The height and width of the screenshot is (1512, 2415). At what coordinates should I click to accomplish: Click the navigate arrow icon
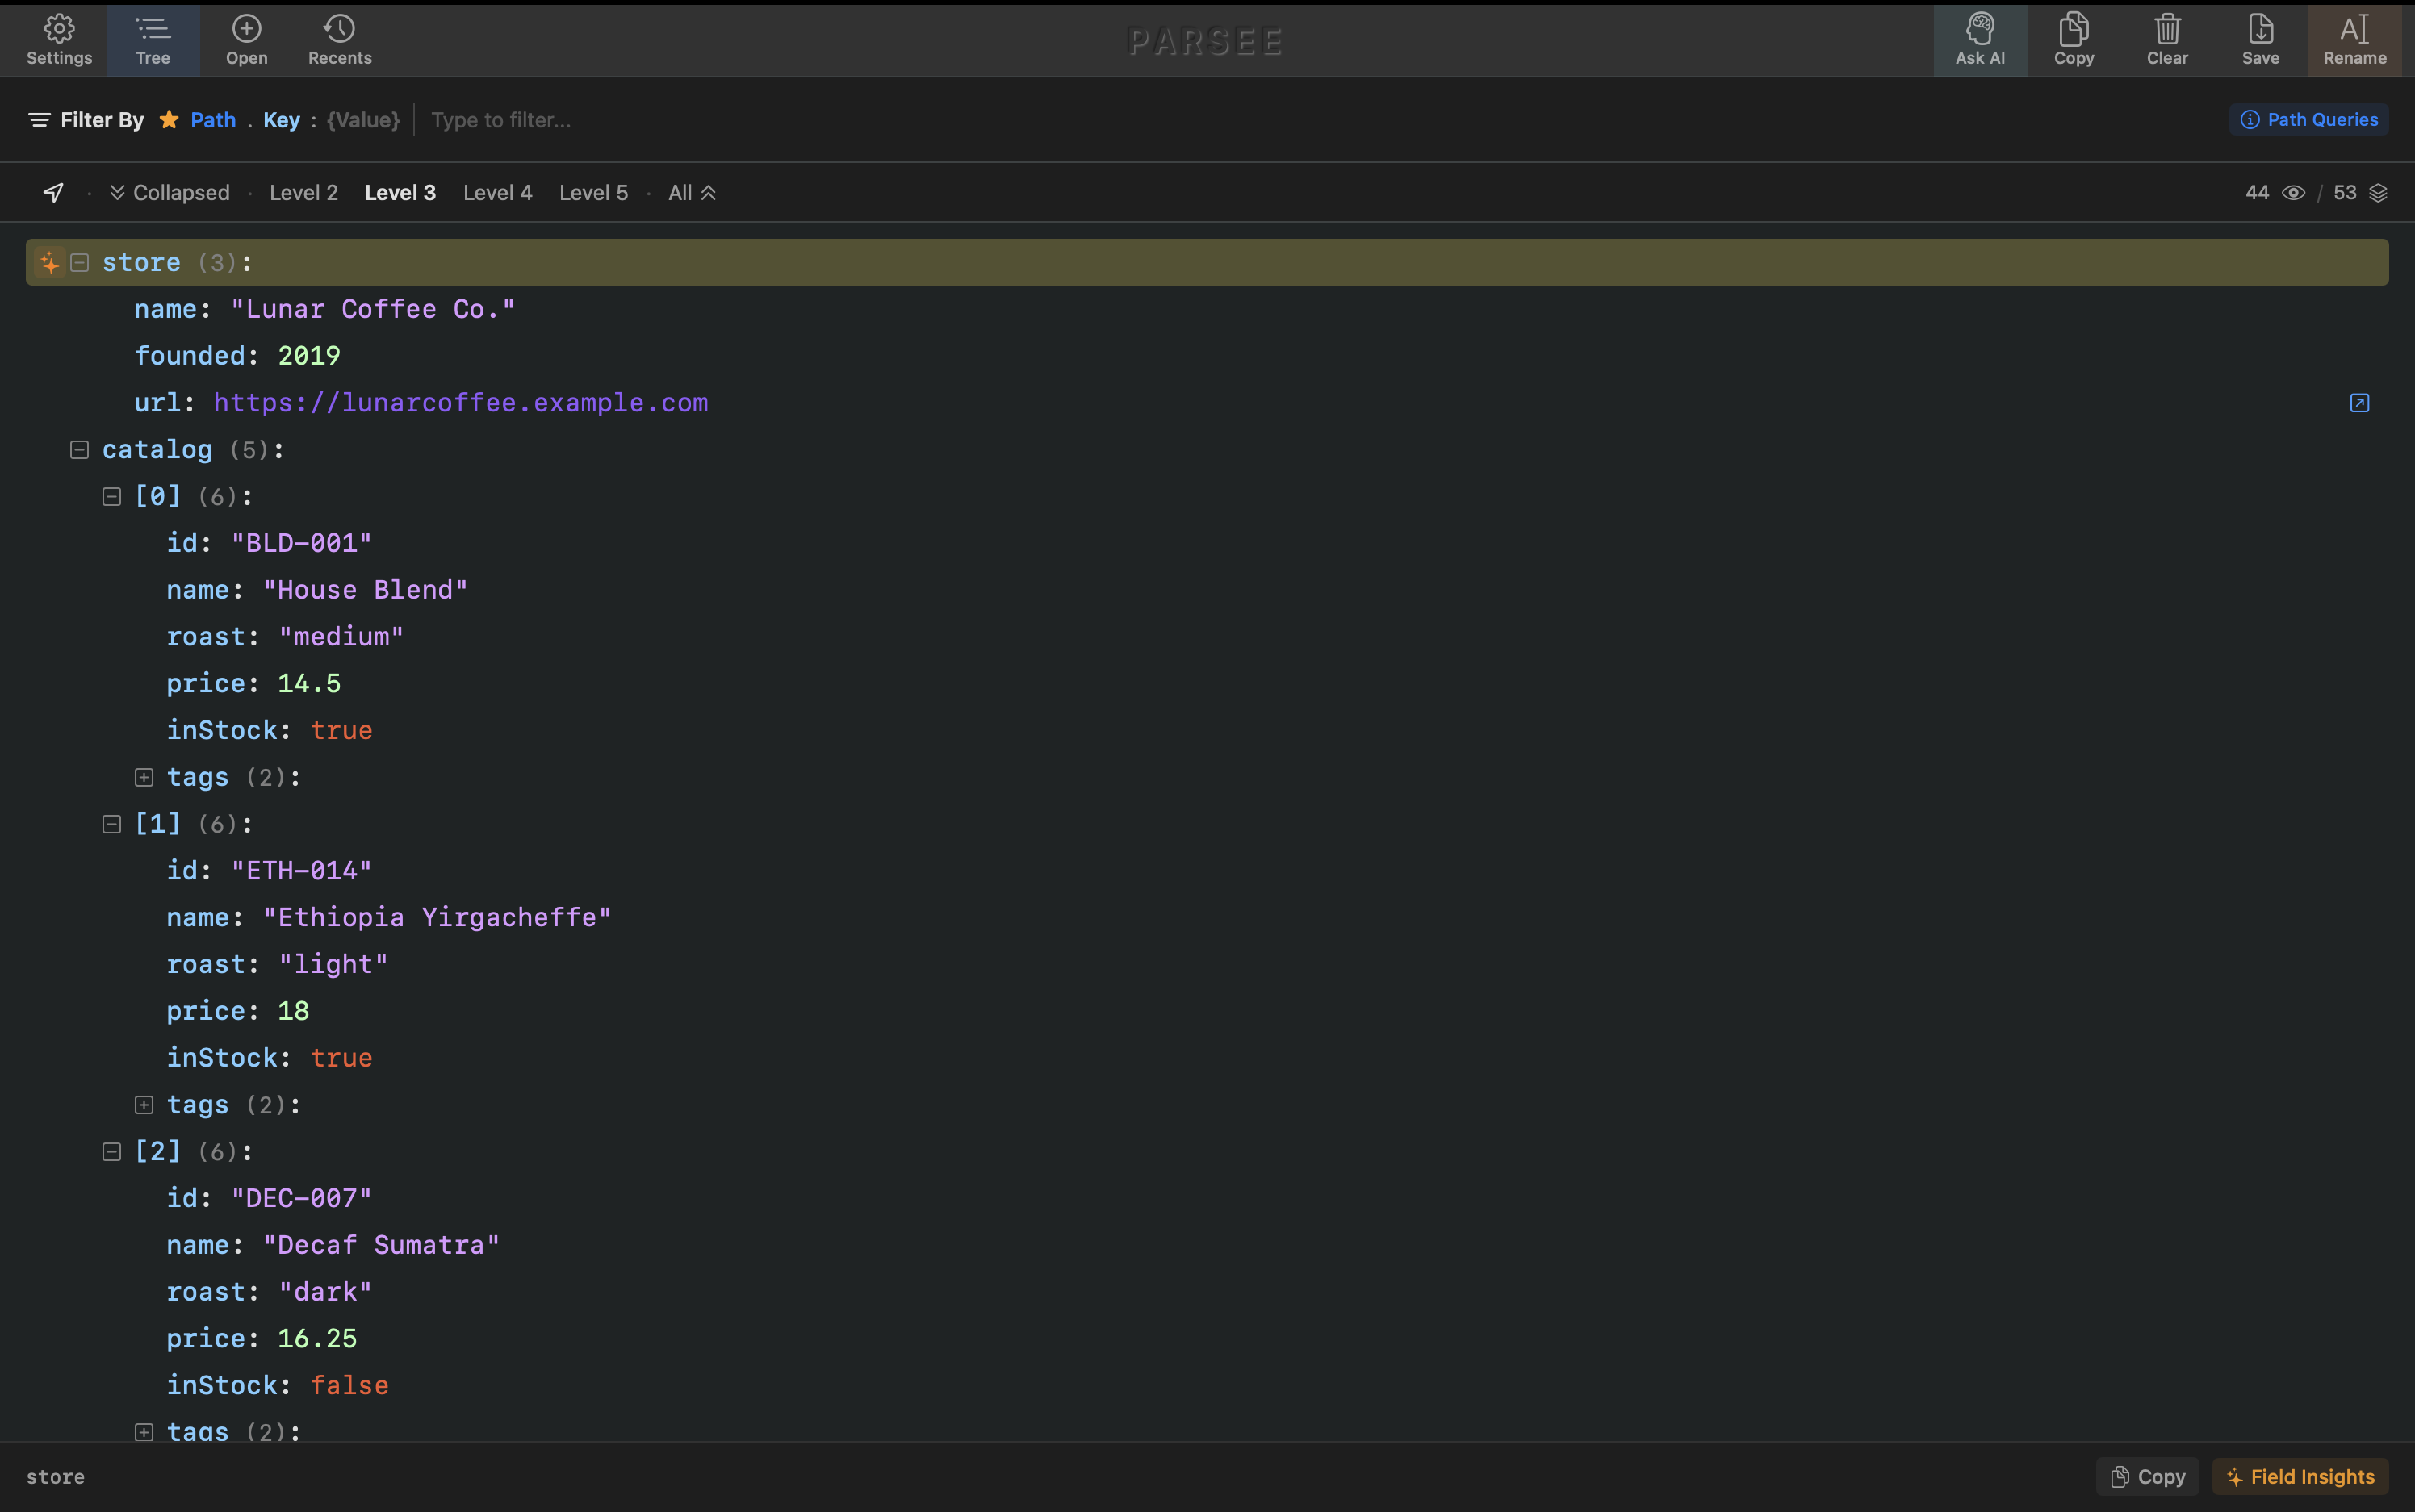[54, 192]
